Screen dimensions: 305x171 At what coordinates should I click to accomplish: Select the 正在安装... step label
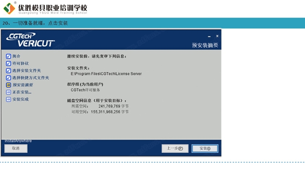[22, 92]
